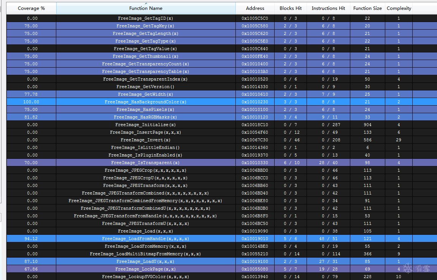Select the FreeImage_LookupSVGColor(x,x,x,x) function
Viewport: 437px width, 280px height.
click(146, 277)
